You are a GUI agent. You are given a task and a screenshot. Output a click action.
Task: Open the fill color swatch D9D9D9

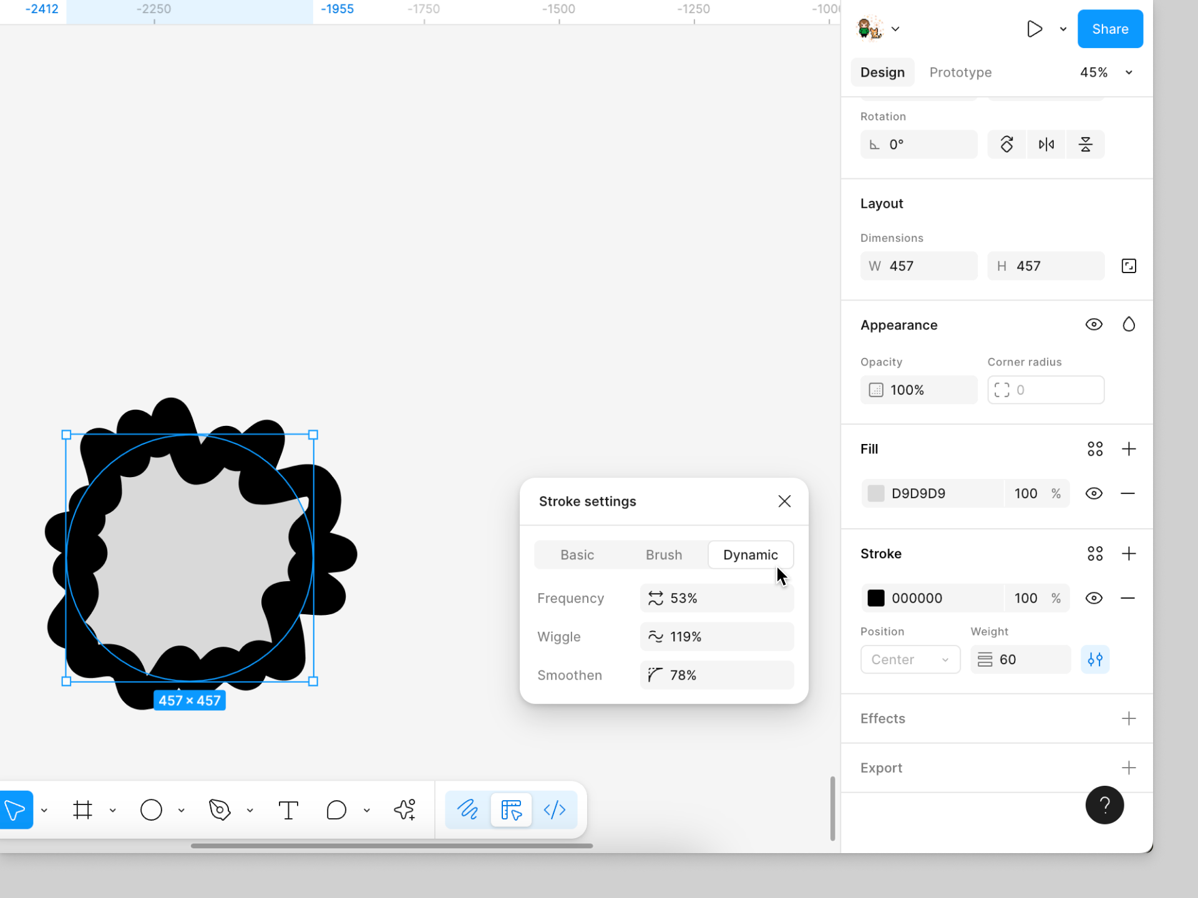[876, 494]
